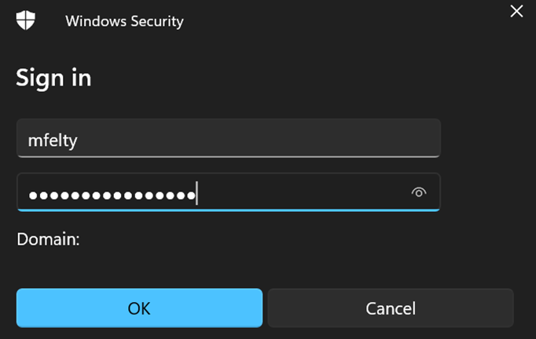Viewport: 536px width, 339px height.
Task: Click the first masked password dot
Action: point(34,195)
